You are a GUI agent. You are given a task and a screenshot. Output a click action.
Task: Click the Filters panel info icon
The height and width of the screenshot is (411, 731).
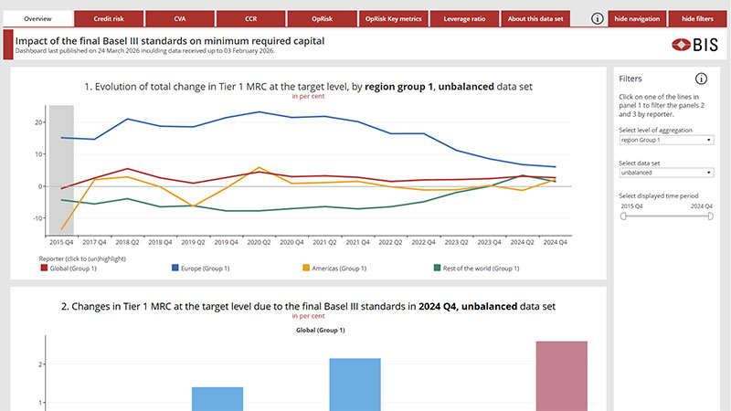(x=701, y=79)
